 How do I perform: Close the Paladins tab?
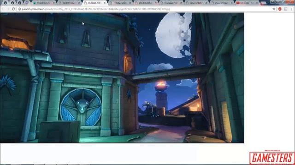pyautogui.click(x=53, y=3)
